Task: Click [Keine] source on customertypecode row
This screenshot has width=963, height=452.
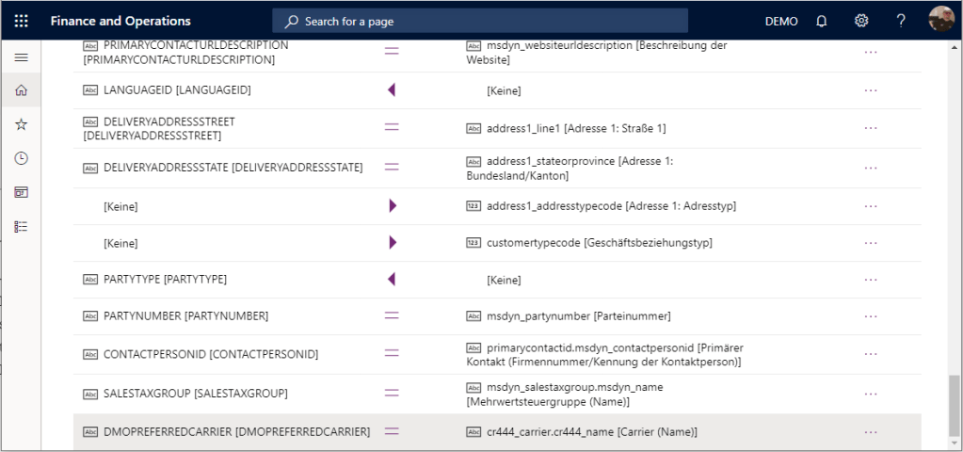Action: [121, 243]
